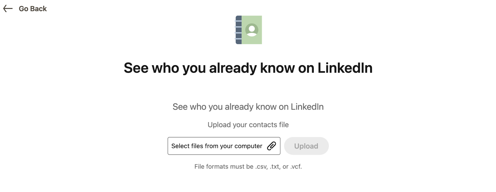Image resolution: width=496 pixels, height=192 pixels.
Task: Click the "Select files from your computer" label
Action: 217,146
